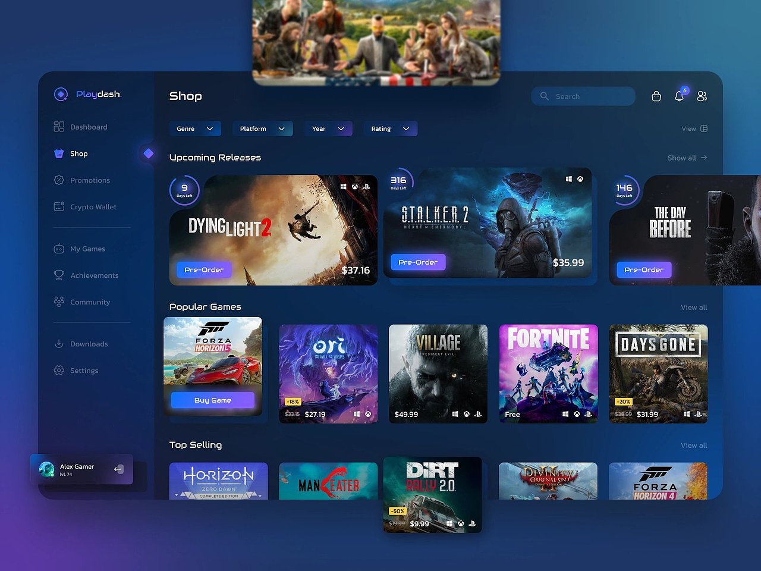Open the Days Gone game card
The width and height of the screenshot is (761, 571).
click(658, 374)
